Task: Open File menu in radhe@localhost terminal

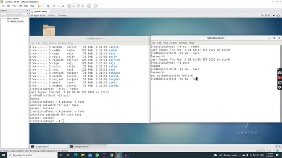Action: point(153,43)
